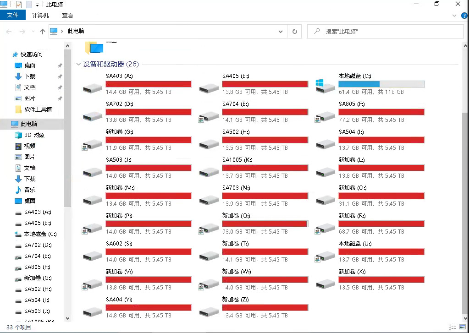Select the SA702 (D:) drive icon
The width and height of the screenshot is (469, 333).
[x=93, y=116]
